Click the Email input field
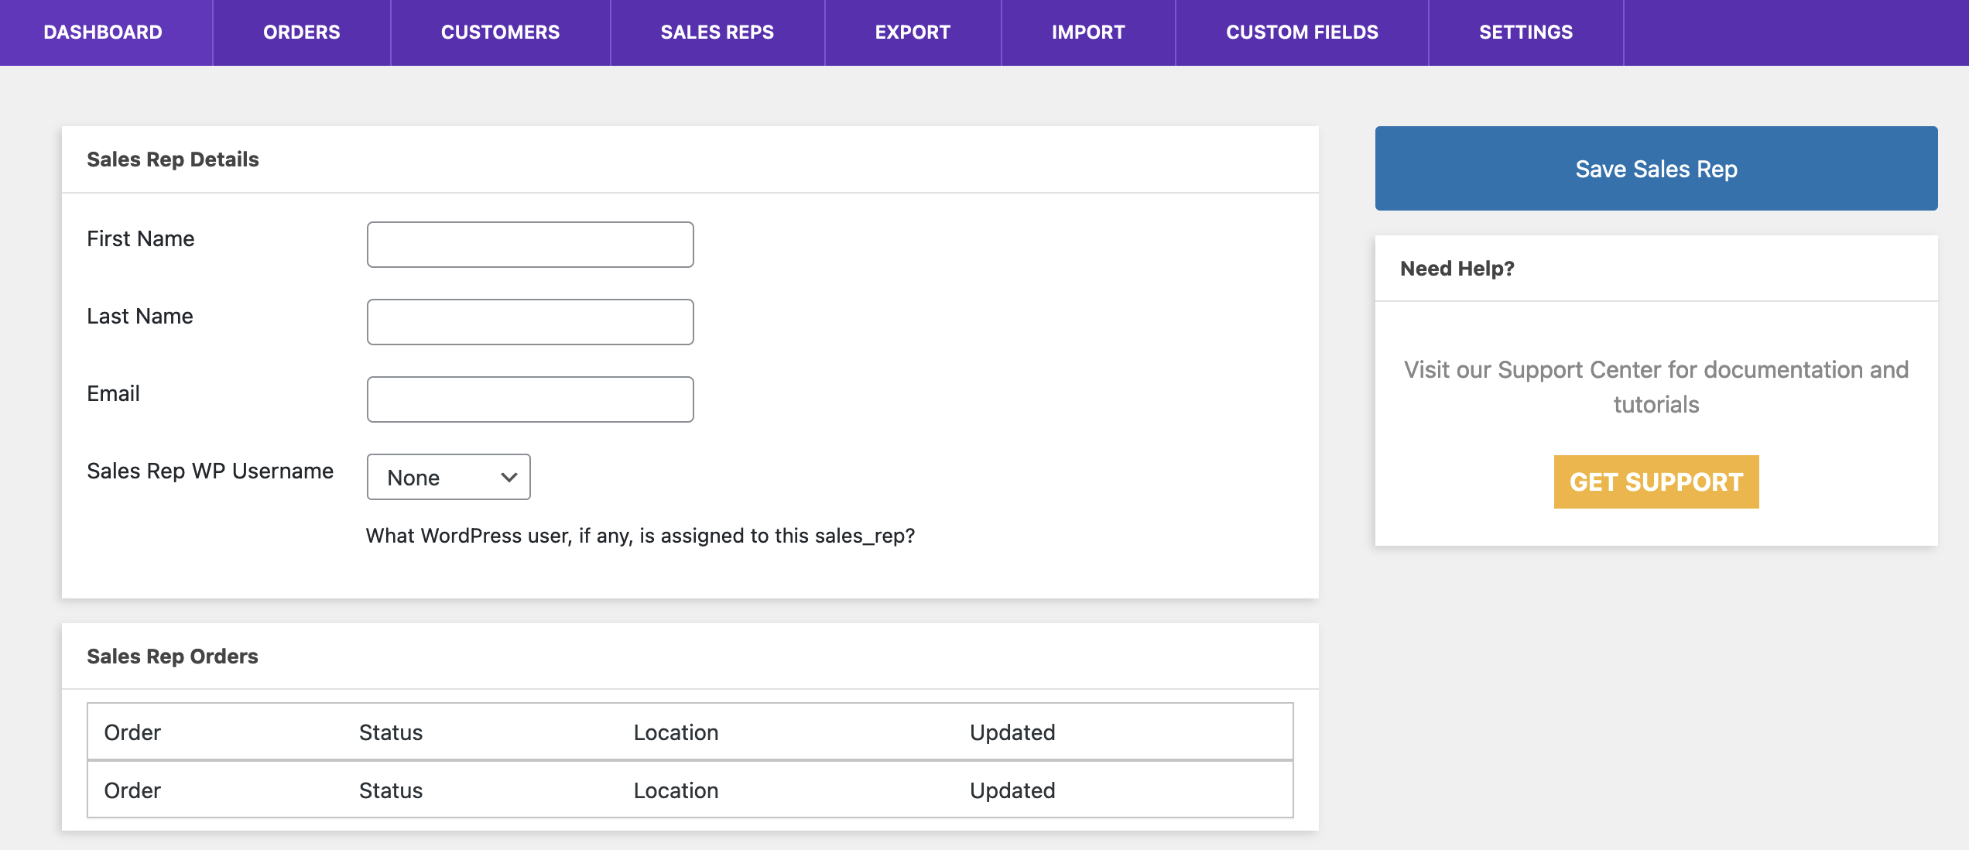This screenshot has width=1969, height=850. coord(531,398)
